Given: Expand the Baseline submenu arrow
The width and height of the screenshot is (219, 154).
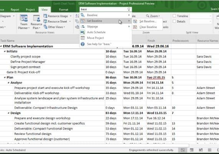Looking at the screenshot, I should pyautogui.click(x=129, y=15).
